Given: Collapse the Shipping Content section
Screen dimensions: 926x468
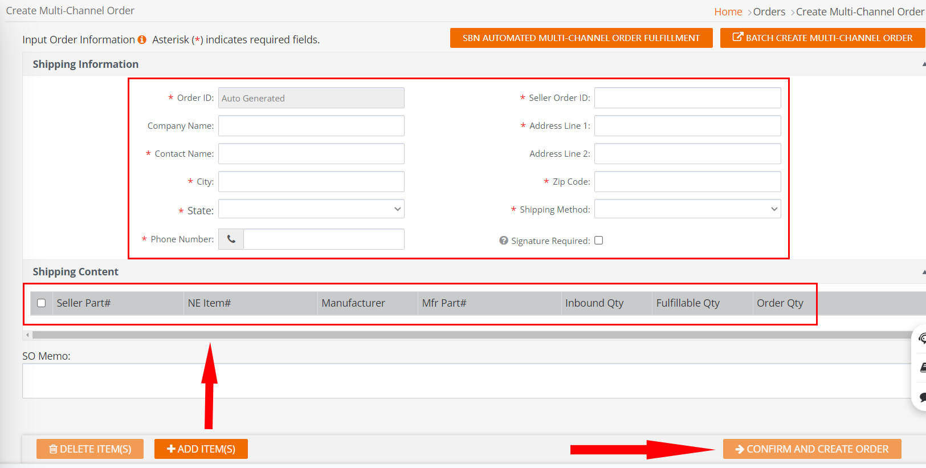Looking at the screenshot, I should point(923,272).
